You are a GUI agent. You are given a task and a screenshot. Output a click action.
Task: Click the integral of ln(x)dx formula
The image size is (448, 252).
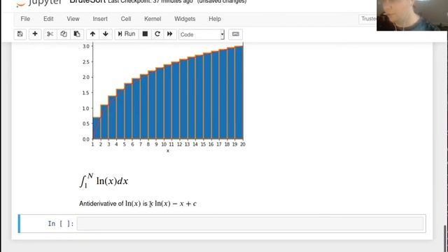tap(104, 181)
